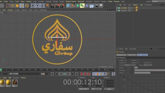Toggle Z axis lock
Image resolution: width=165 pixels, height=93 pixels.
tap(42, 6)
